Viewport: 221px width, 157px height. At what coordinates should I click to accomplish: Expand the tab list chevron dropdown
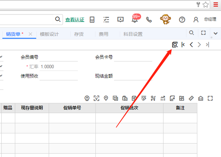[x=216, y=33]
